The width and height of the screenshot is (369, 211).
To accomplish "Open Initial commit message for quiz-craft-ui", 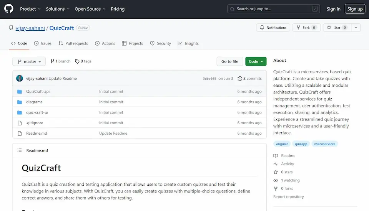I will point(111,112).
